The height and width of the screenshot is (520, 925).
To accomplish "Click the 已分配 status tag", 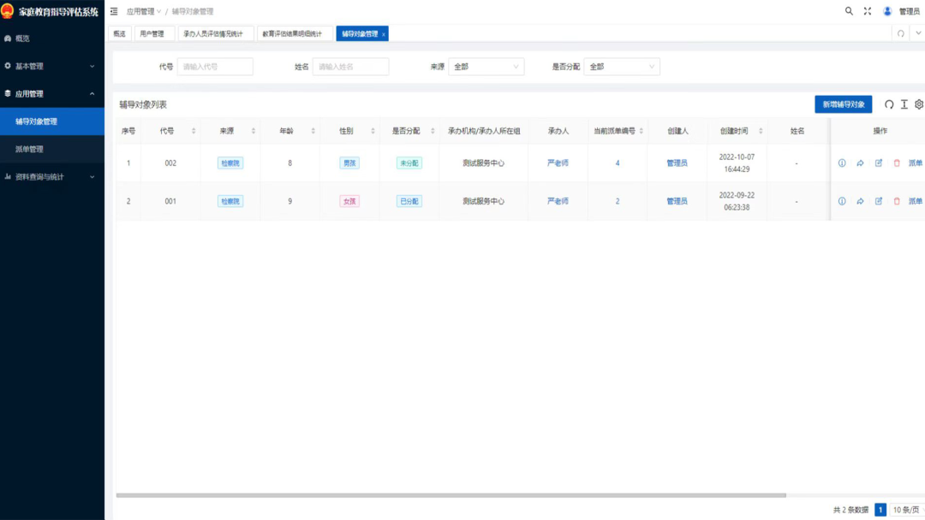I will point(409,201).
